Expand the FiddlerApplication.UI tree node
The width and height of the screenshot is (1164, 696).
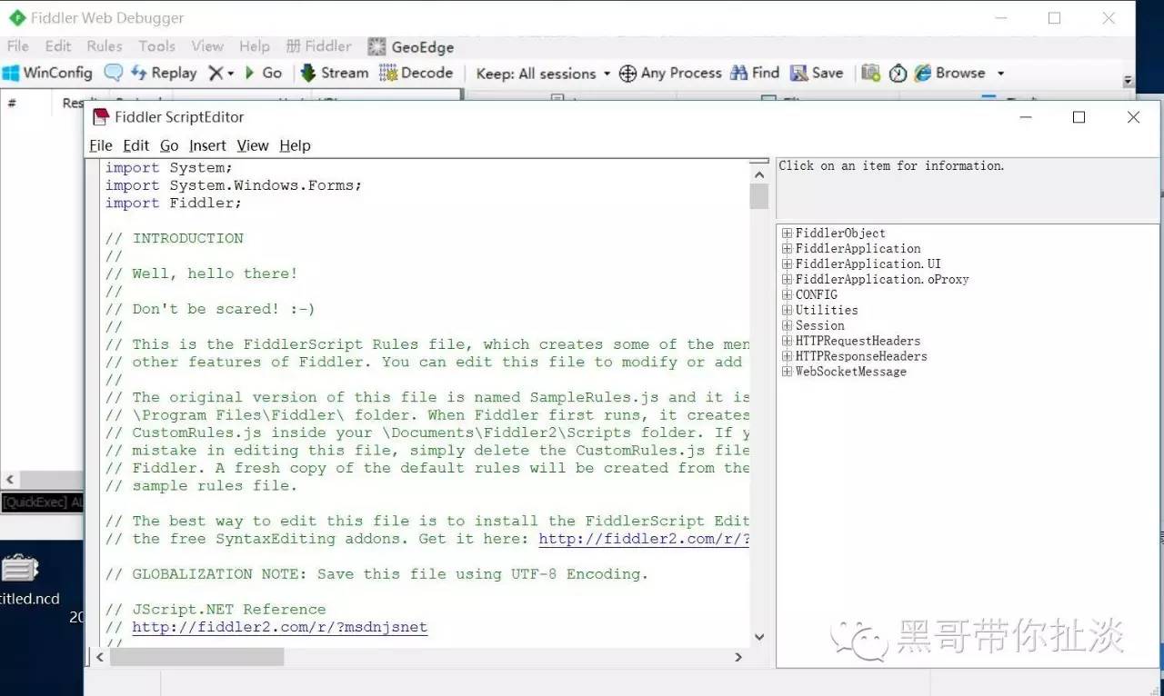pyautogui.click(x=788, y=264)
